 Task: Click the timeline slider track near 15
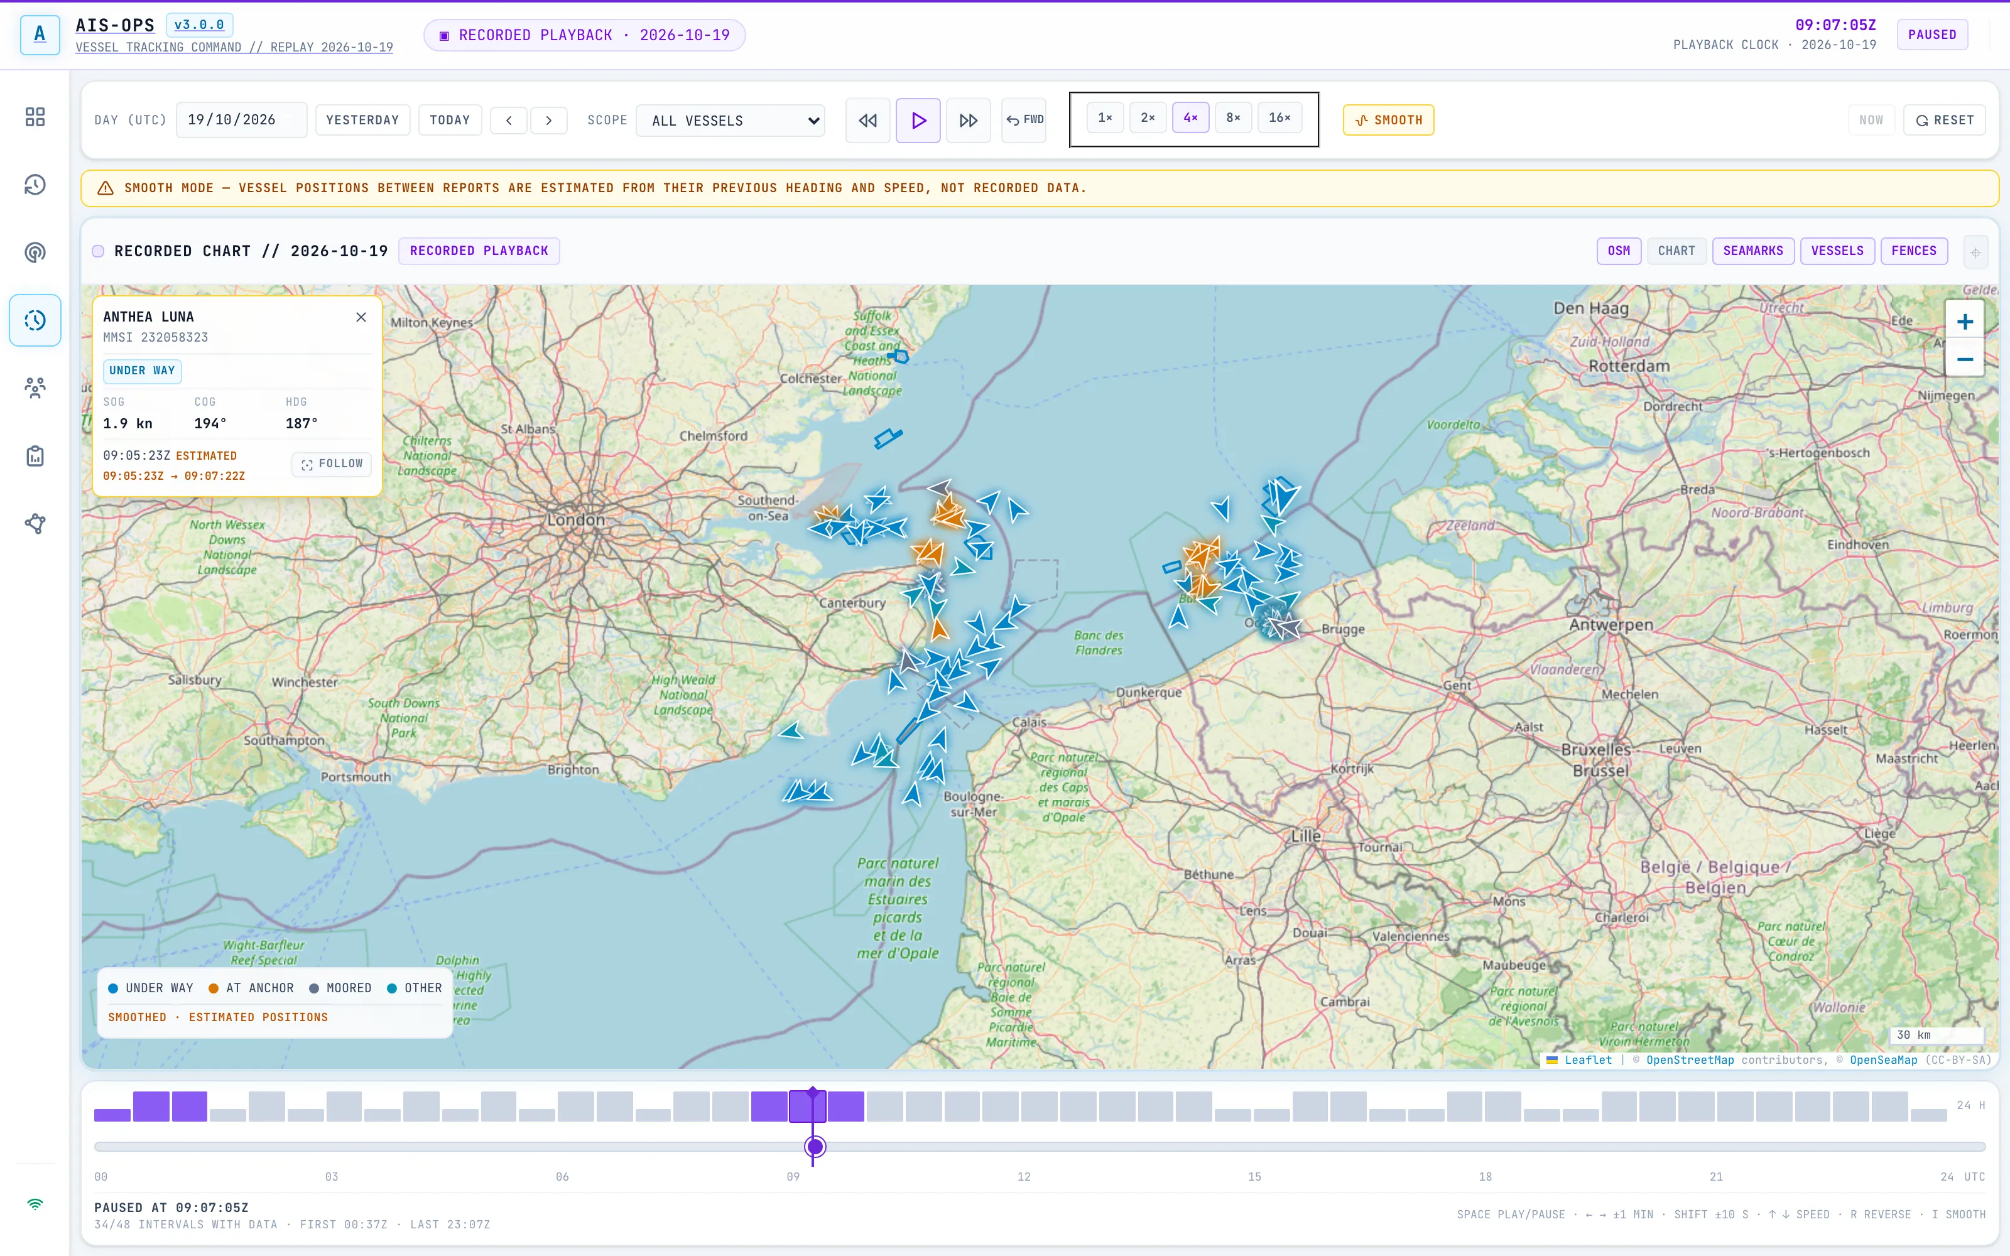click(x=1254, y=1147)
